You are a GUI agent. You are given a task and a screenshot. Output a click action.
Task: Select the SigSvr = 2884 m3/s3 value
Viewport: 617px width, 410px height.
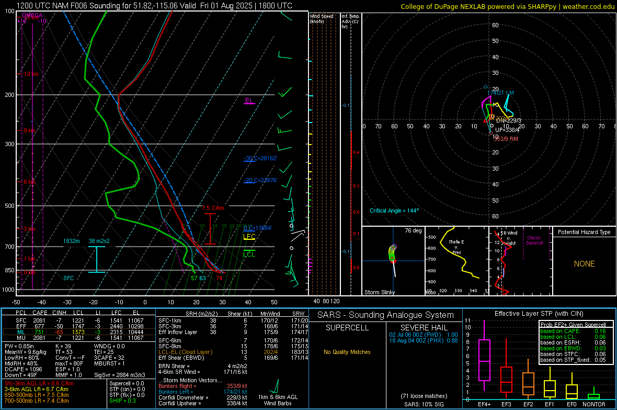pyautogui.click(x=120, y=375)
